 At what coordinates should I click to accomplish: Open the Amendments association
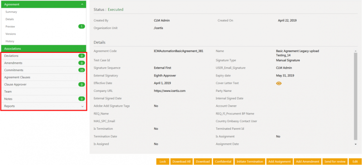(x=44, y=63)
